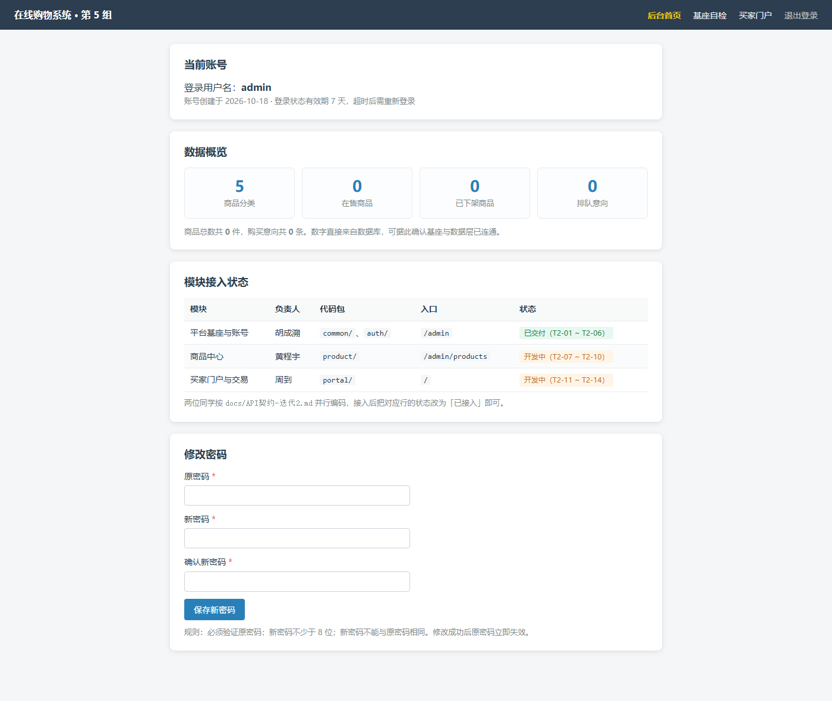Click the admin username text
The width and height of the screenshot is (832, 701).
point(256,87)
